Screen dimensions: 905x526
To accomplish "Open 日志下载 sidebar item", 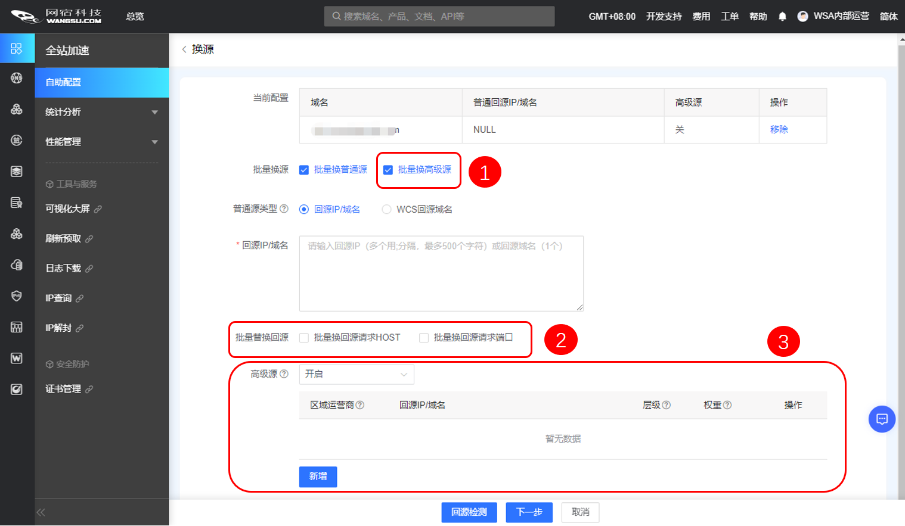I will click(x=63, y=269).
